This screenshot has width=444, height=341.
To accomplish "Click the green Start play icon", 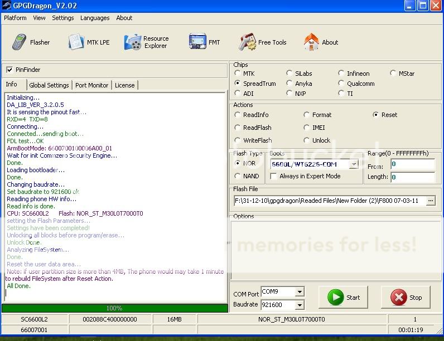I will pyautogui.click(x=336, y=297).
